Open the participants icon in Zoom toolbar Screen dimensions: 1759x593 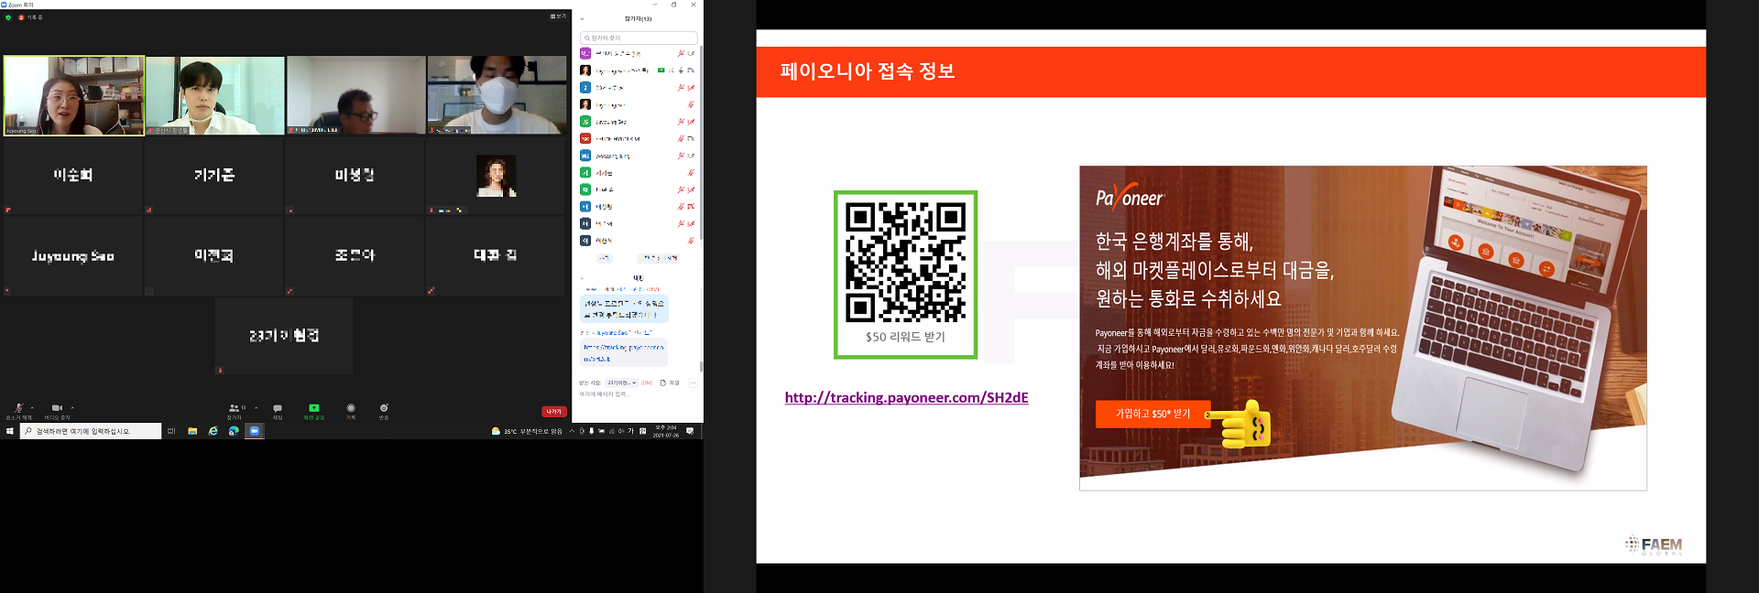point(235,410)
